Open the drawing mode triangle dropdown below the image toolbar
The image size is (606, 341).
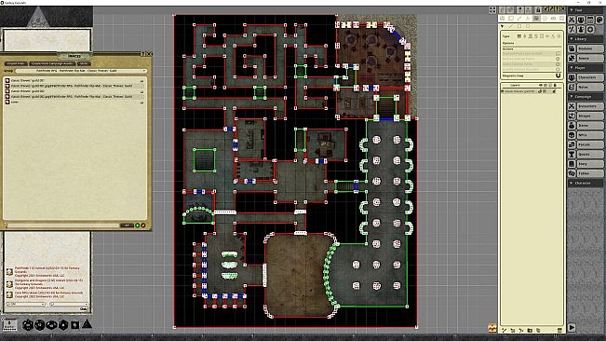(502, 26)
